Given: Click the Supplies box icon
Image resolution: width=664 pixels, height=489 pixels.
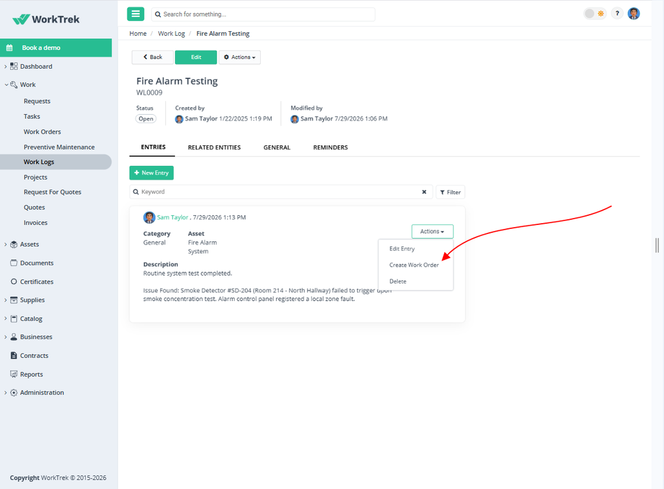Looking at the screenshot, I should pyautogui.click(x=14, y=300).
